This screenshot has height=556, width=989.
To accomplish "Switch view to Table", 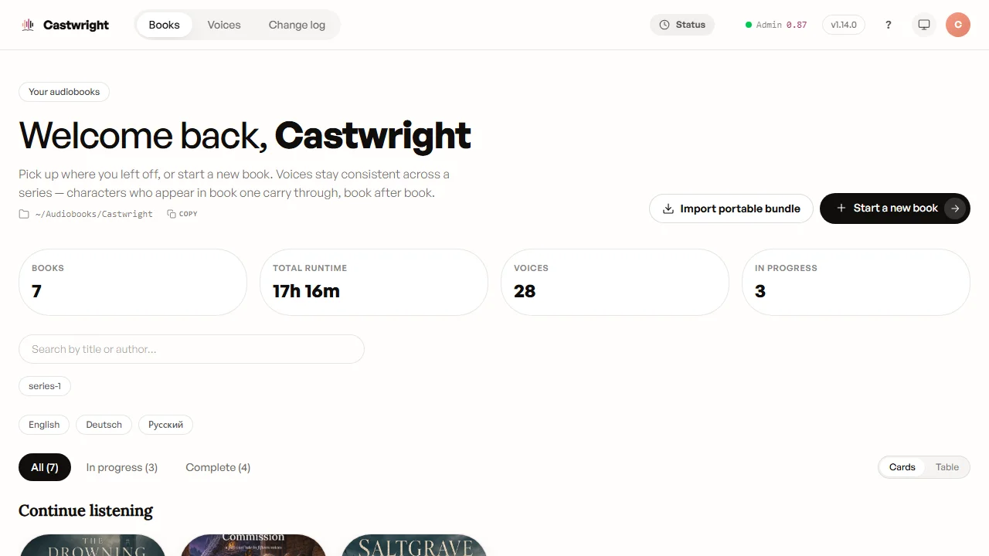I will coord(947,467).
